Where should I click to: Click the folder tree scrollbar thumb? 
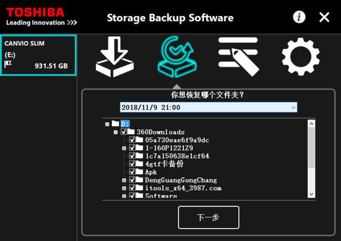click(x=311, y=147)
